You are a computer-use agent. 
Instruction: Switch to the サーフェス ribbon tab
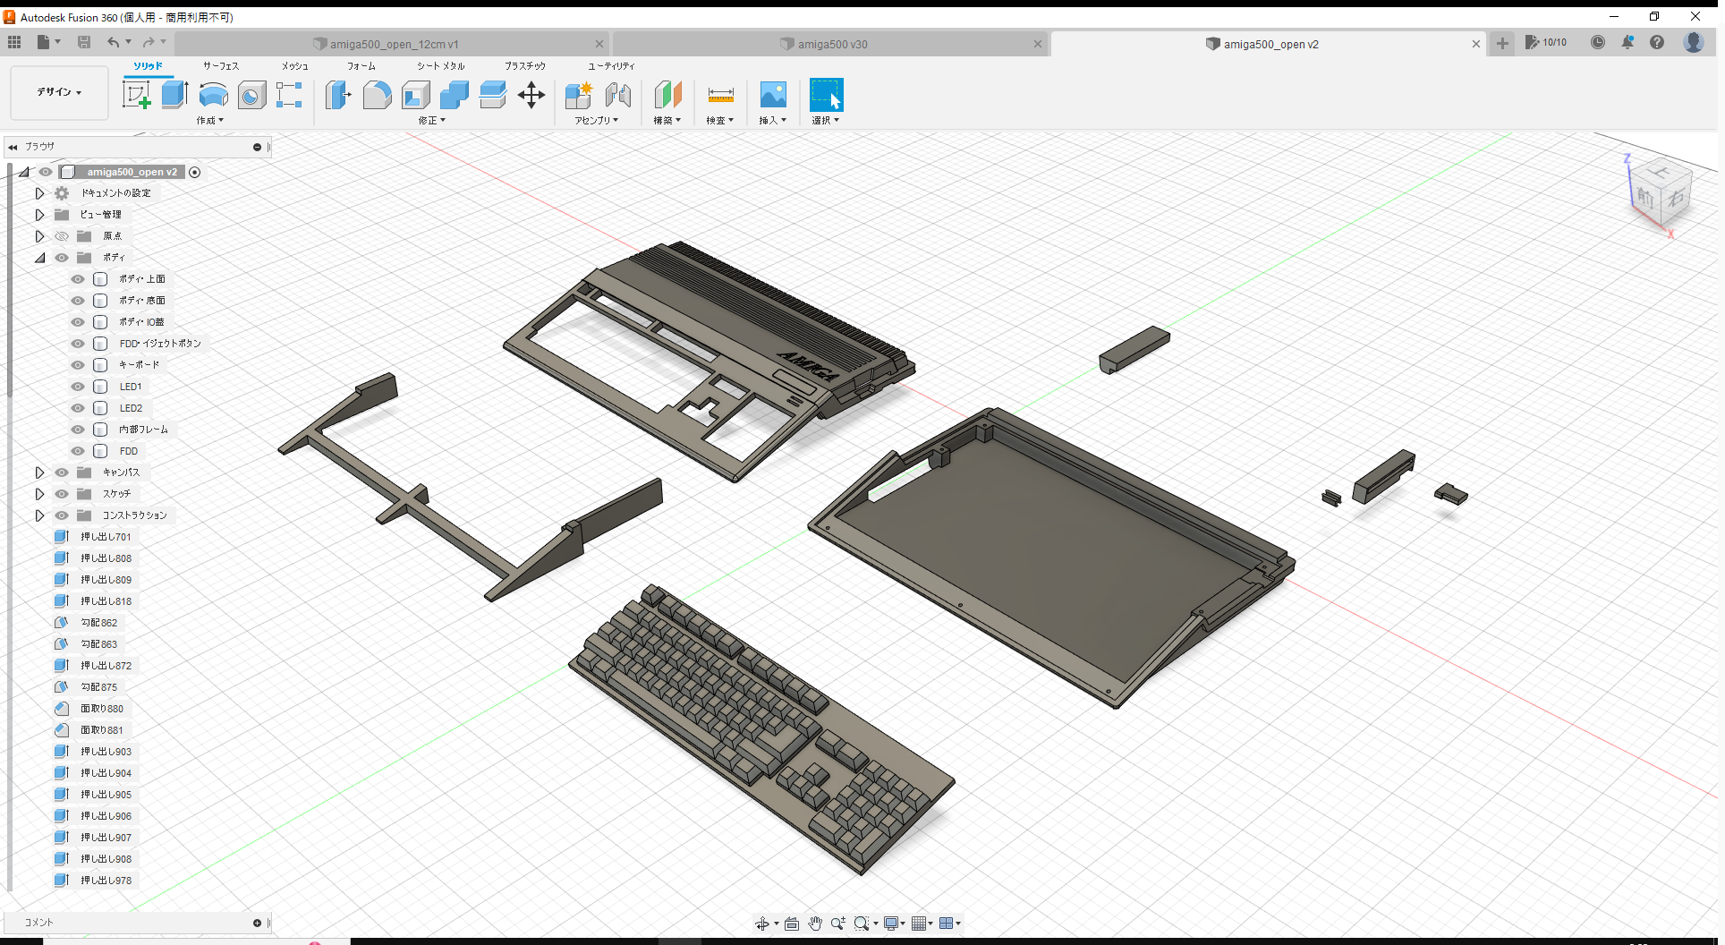(220, 65)
